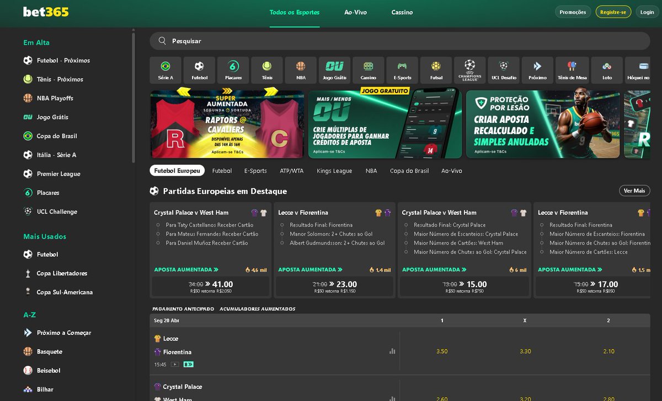Select Placares in sidebar
This screenshot has height=401, width=662.
point(47,193)
